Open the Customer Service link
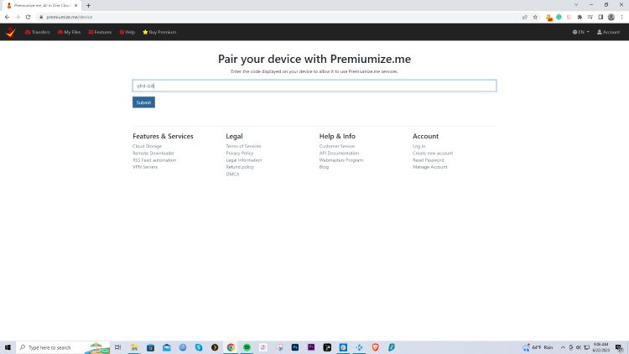The height and width of the screenshot is (354, 629). [x=337, y=146]
